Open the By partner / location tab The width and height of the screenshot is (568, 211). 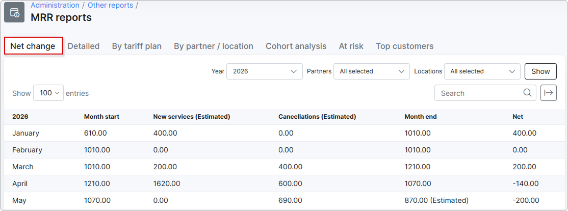(213, 46)
